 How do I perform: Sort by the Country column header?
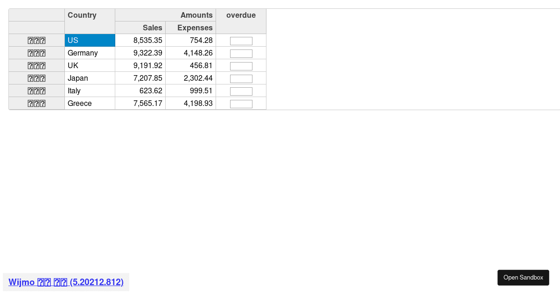pos(90,21)
